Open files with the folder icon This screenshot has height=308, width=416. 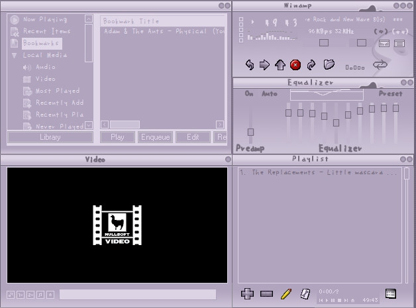(329, 64)
